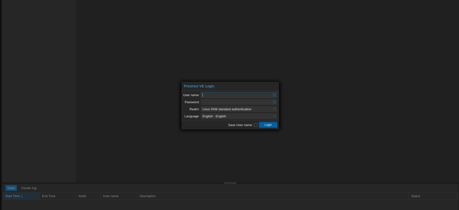
Task: Focus the Password input field
Action: [x=239, y=102]
